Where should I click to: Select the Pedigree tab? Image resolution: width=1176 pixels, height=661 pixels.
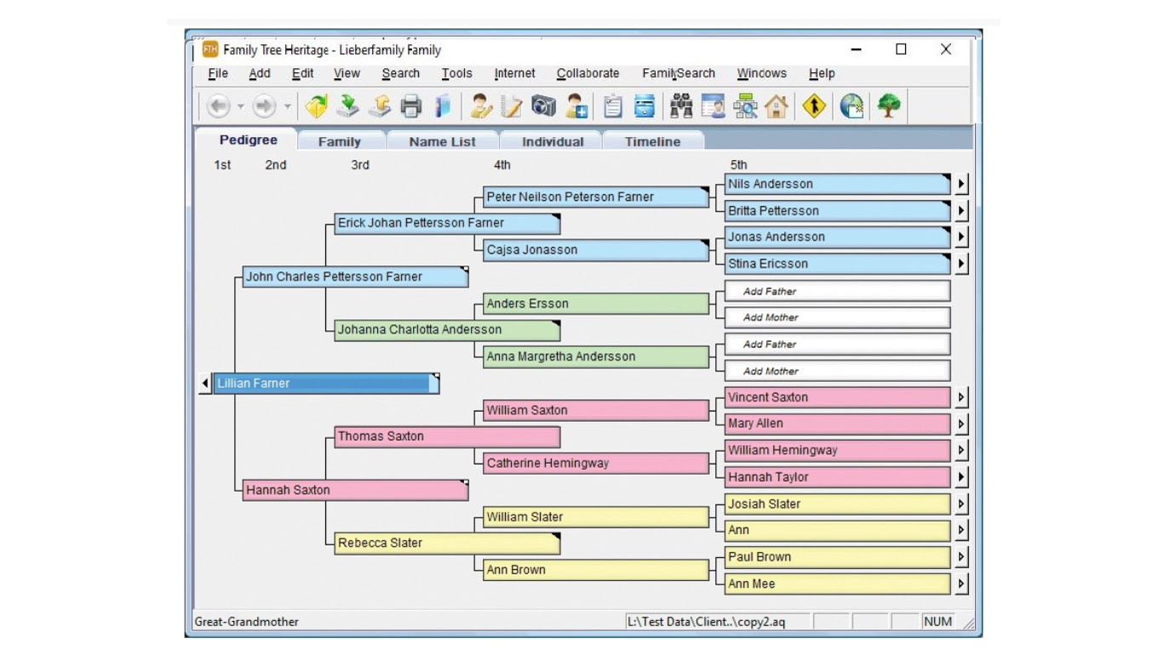[x=248, y=140]
